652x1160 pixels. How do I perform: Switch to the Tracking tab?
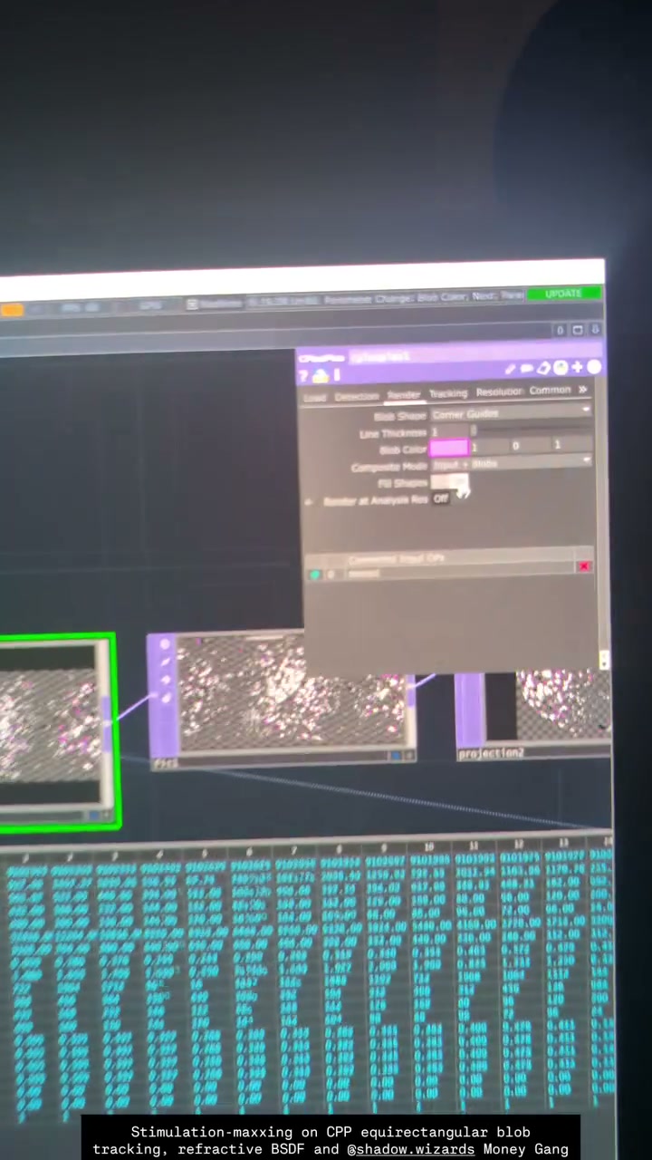[x=448, y=393]
